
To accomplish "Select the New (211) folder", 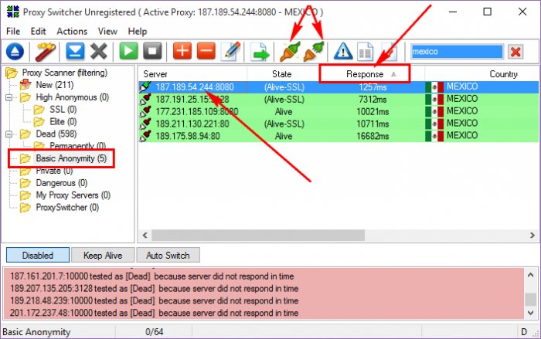I will (x=55, y=85).
